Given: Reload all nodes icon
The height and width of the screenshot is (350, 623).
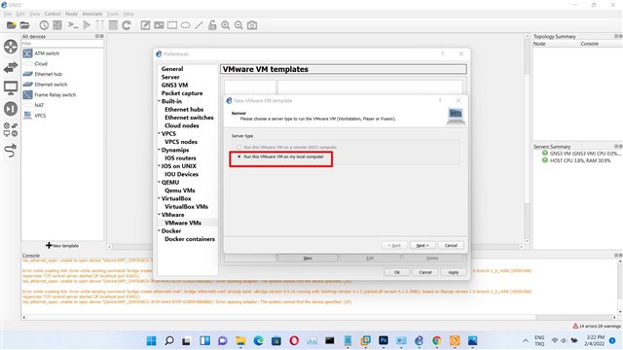Looking at the screenshot, I should [x=127, y=25].
